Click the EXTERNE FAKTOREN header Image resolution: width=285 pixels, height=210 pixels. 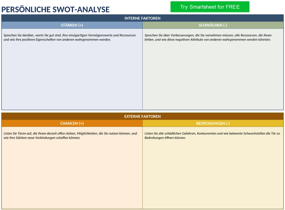tap(142, 116)
